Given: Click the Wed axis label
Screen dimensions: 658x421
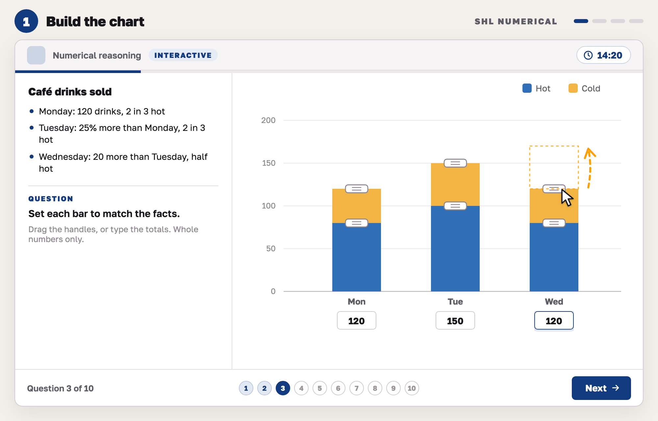Looking at the screenshot, I should pyautogui.click(x=554, y=302).
